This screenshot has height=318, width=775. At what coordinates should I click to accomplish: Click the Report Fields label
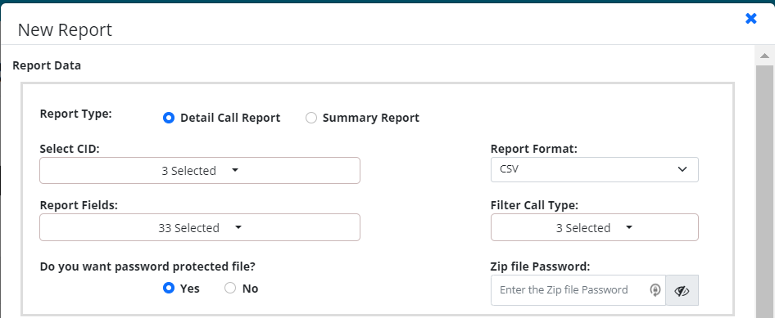pyautogui.click(x=79, y=205)
